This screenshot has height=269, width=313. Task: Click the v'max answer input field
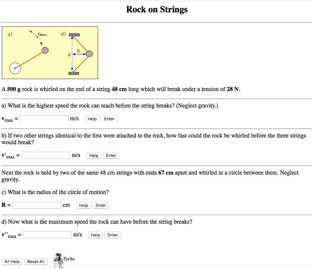(x=45, y=155)
